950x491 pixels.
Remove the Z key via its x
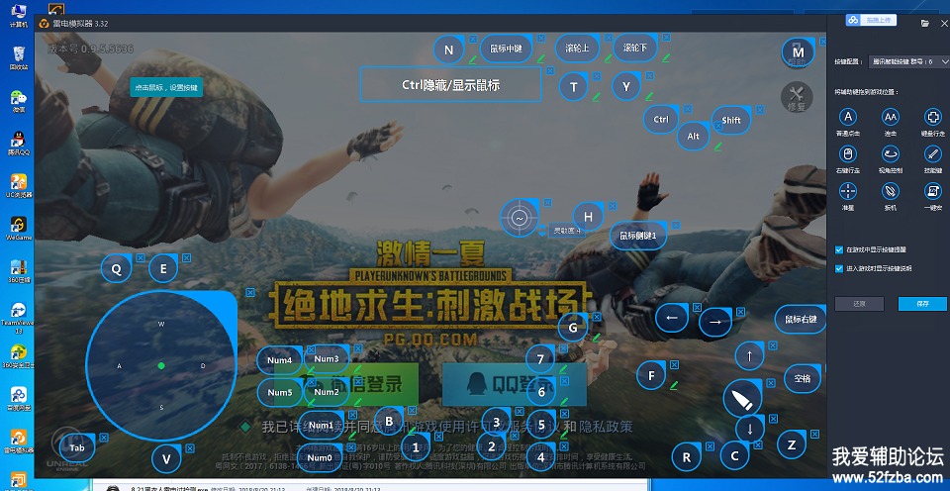coord(815,433)
